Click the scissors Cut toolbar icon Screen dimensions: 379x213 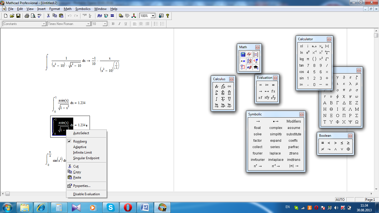[48, 16]
